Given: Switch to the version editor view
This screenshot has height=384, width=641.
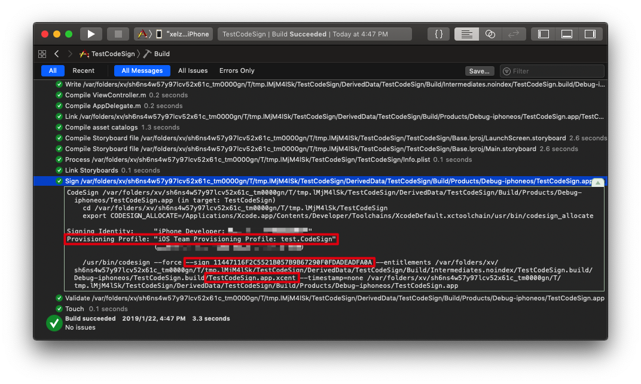Looking at the screenshot, I should (x=514, y=34).
